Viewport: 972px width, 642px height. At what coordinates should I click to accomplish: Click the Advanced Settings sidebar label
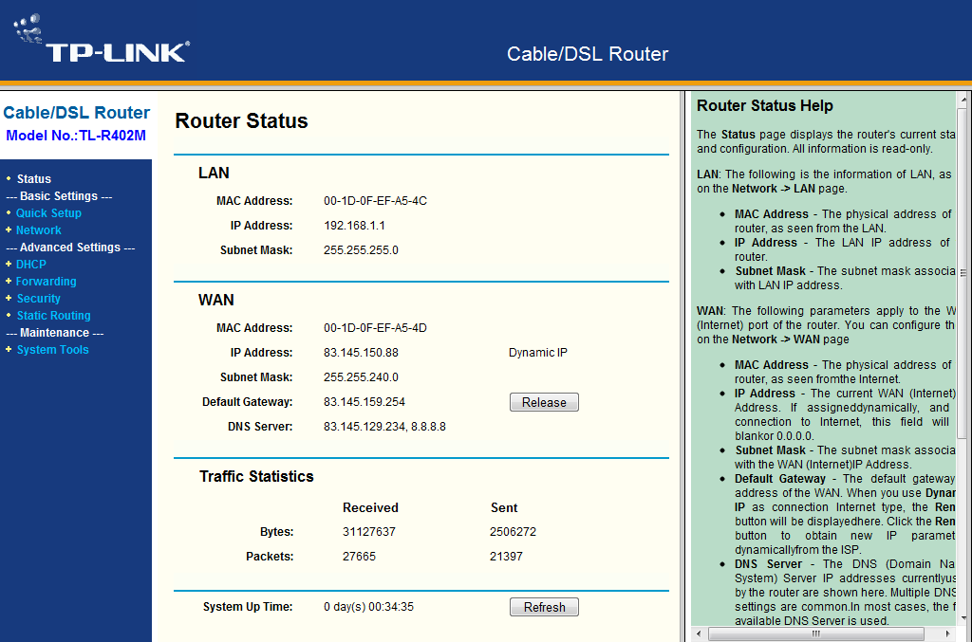pos(70,248)
